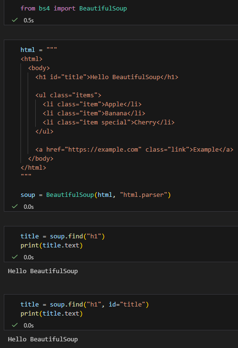This screenshot has width=238, height=348.
Task: Click the closing </html> tag line
Action: click(33, 168)
